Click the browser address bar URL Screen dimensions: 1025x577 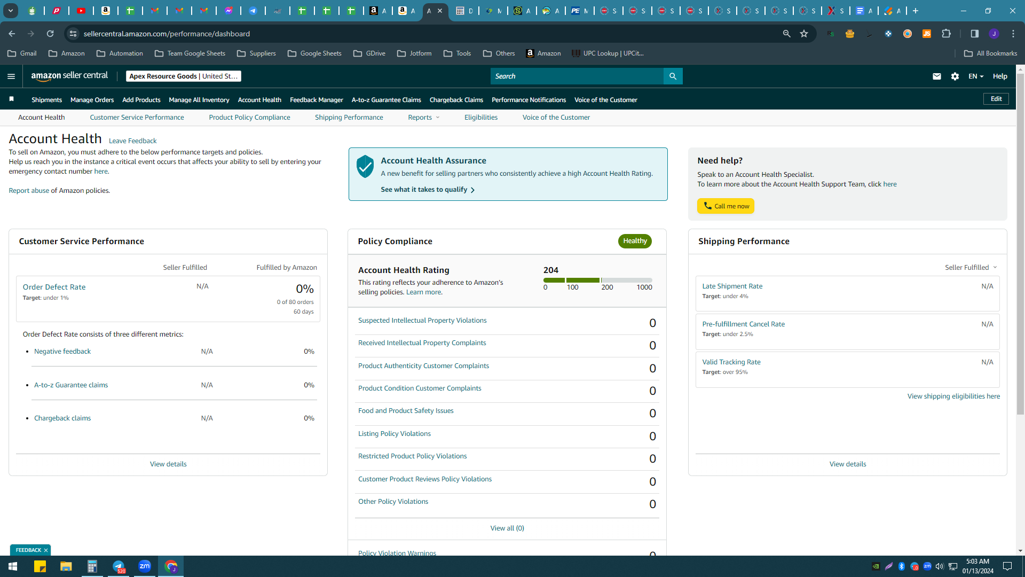[167, 34]
